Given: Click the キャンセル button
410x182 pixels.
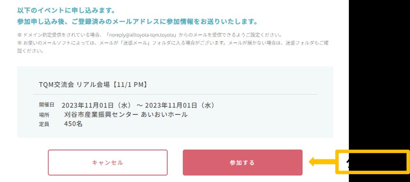Looking at the screenshot, I should point(107,163).
